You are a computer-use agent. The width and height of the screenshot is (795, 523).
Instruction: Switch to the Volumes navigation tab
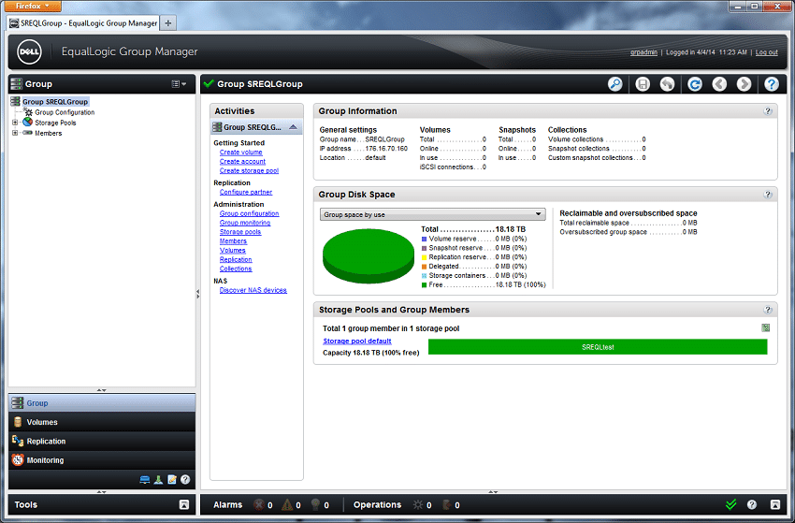tap(102, 422)
